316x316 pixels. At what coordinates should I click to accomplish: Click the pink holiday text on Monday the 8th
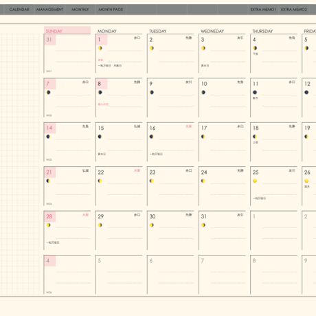103,104
